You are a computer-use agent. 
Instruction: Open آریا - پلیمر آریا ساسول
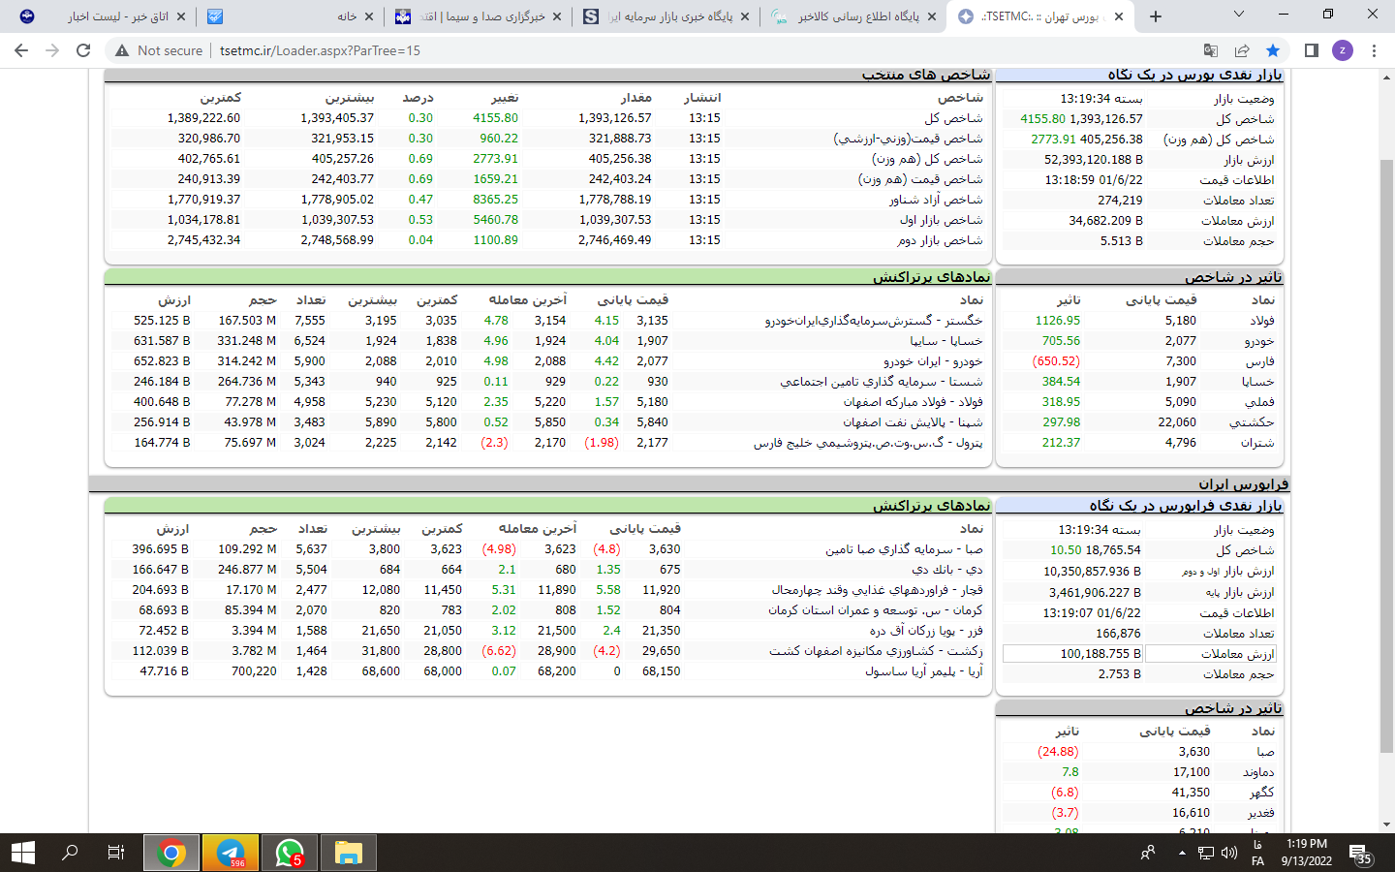tap(924, 671)
